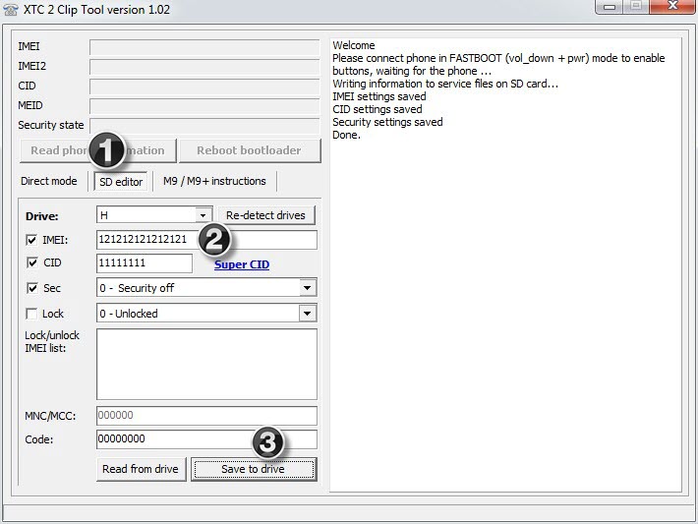Viewport: 698px width, 524px height.
Task: Click 'Writing information to service files' log line
Action: click(445, 84)
